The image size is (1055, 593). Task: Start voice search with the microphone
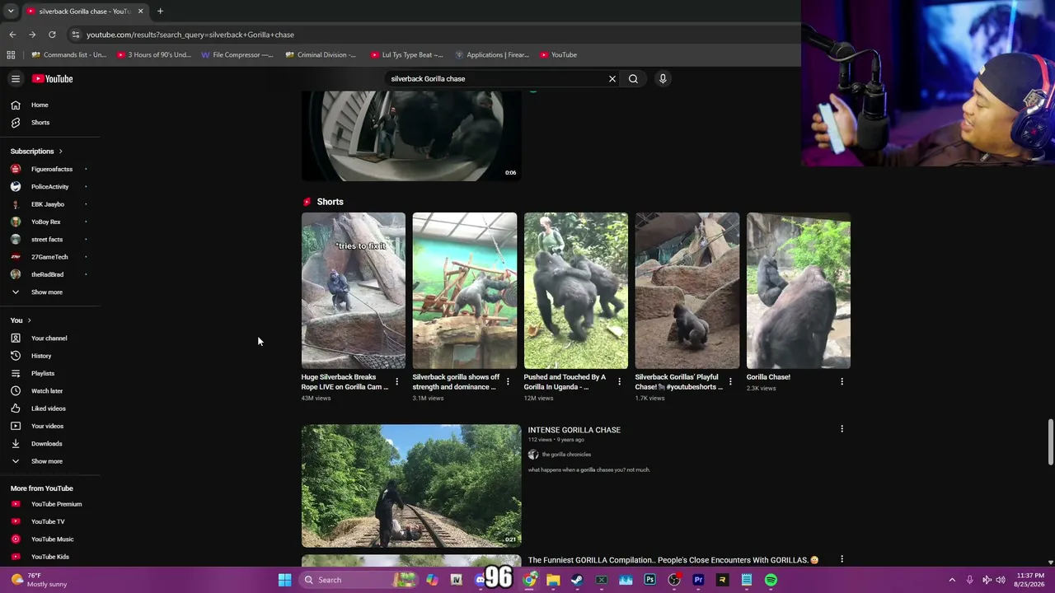[663, 79]
